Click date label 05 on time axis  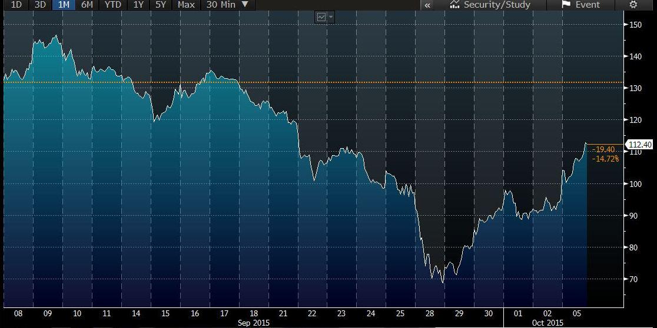click(x=578, y=313)
